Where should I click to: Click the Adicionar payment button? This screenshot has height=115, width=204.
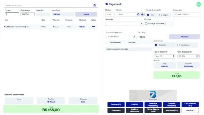coord(184,37)
